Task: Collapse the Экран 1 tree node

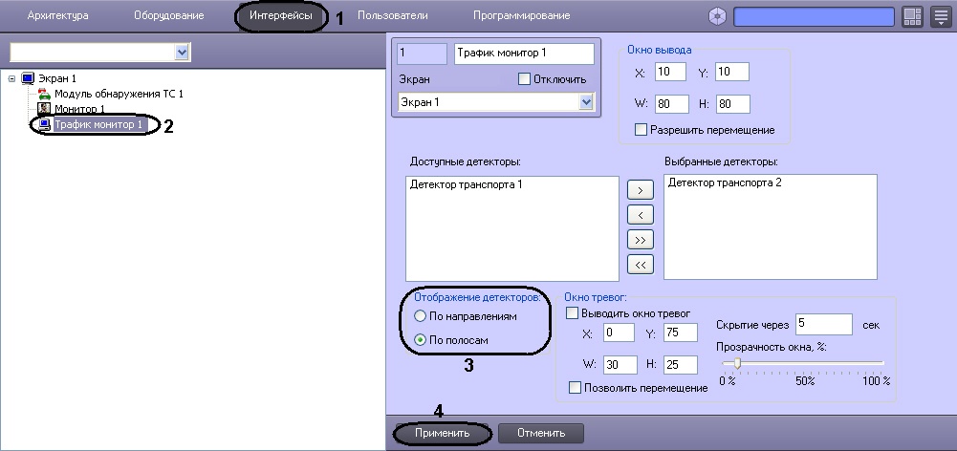Action: [x=11, y=77]
